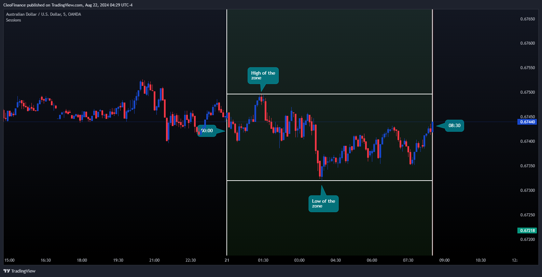Select the 08:30 time callout label
Screen dimensions: 542x277
(x=454, y=125)
